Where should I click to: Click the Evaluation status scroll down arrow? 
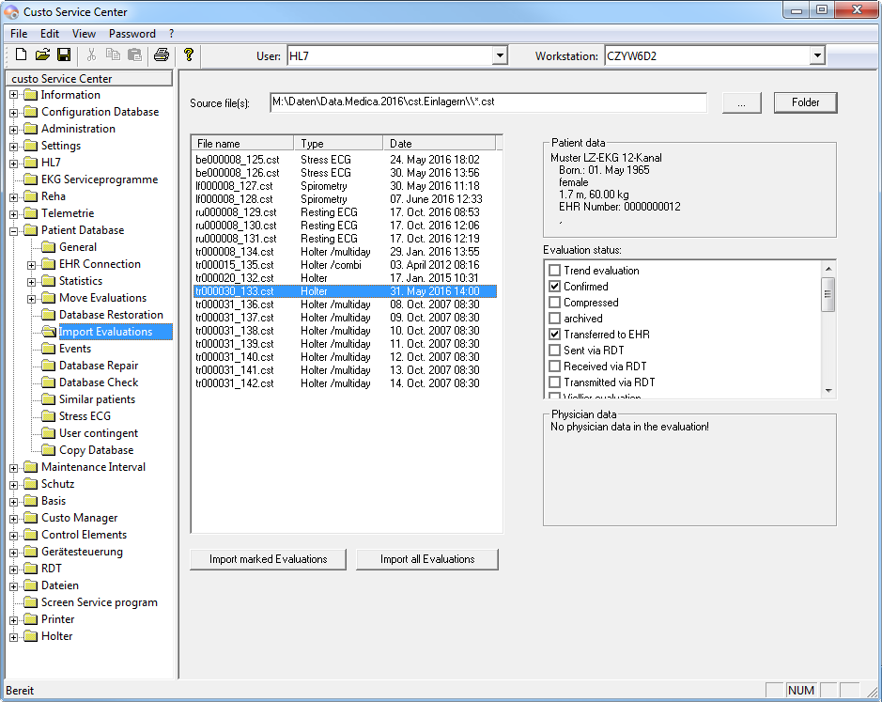point(828,391)
